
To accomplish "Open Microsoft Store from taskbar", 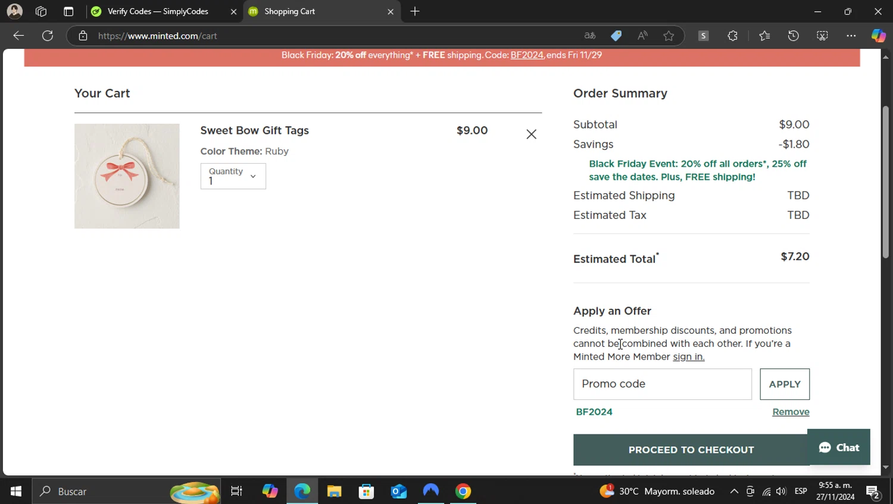I will (366, 492).
